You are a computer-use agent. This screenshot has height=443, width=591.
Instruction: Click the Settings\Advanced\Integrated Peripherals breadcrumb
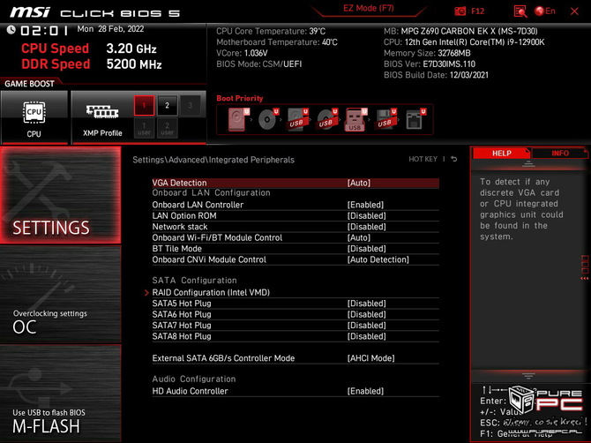pos(213,160)
